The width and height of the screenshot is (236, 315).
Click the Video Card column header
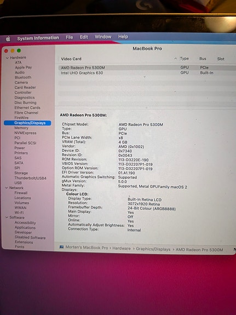click(71, 59)
